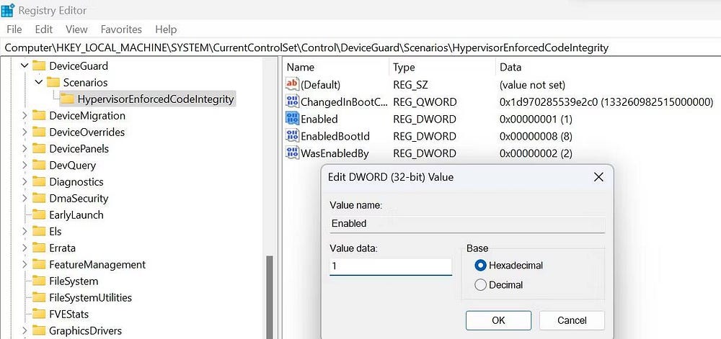Click the data 0x00000002 (2)
The height and width of the screenshot is (339, 721).
tap(536, 153)
